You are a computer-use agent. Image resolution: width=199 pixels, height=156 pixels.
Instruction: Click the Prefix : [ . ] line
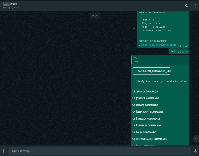coord(152,20)
